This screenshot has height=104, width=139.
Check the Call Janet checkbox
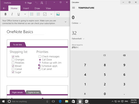(40, 69)
